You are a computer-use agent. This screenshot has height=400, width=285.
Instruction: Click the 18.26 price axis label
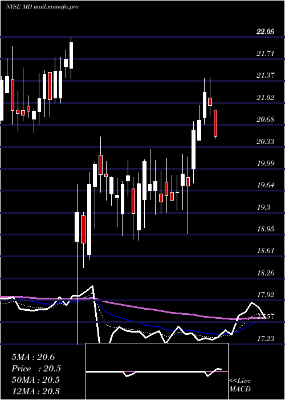(265, 273)
